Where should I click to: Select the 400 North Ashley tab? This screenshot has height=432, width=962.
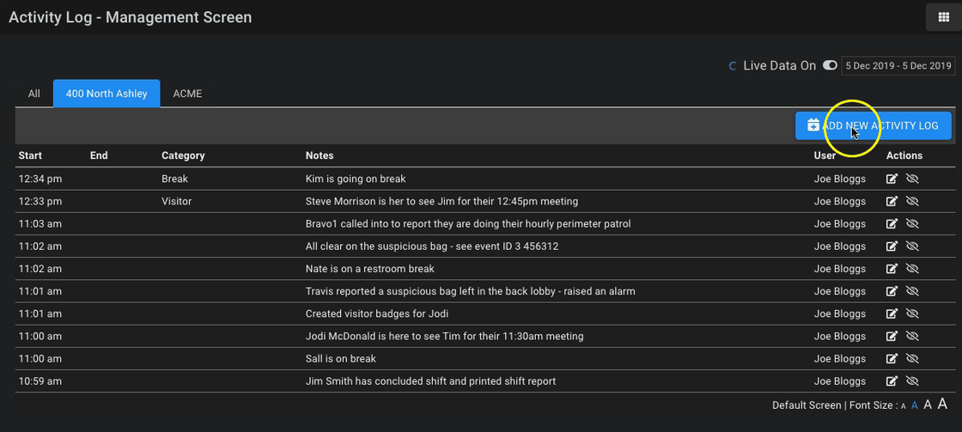[x=107, y=94]
